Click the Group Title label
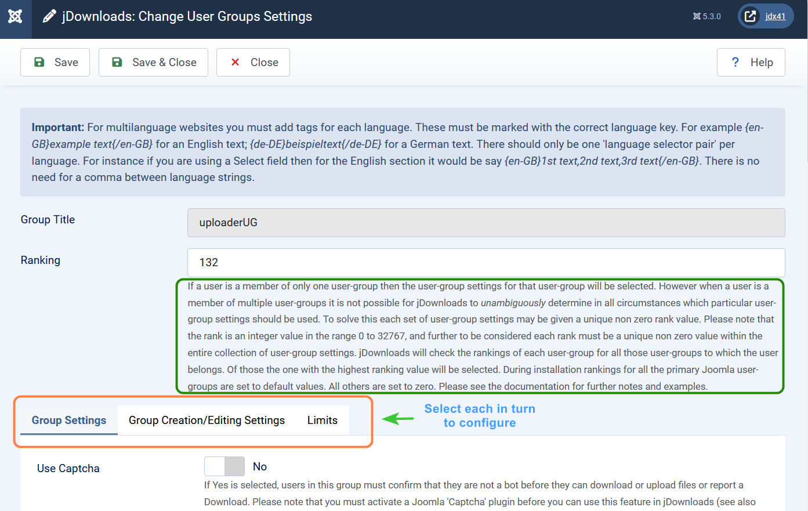 point(48,220)
